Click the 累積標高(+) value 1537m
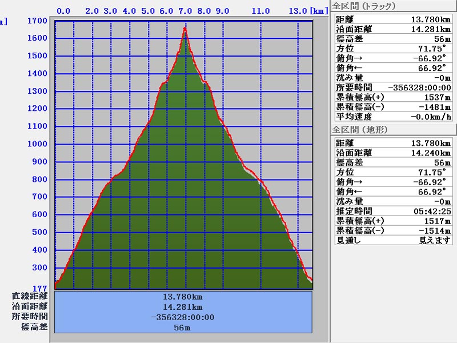This screenshot has height=343, width=457. click(x=436, y=97)
